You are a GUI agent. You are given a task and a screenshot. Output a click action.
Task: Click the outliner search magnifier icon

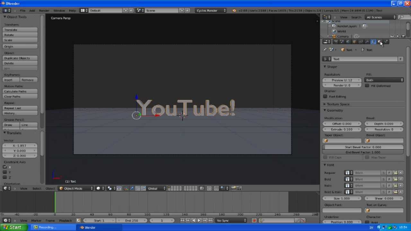pos(402,17)
